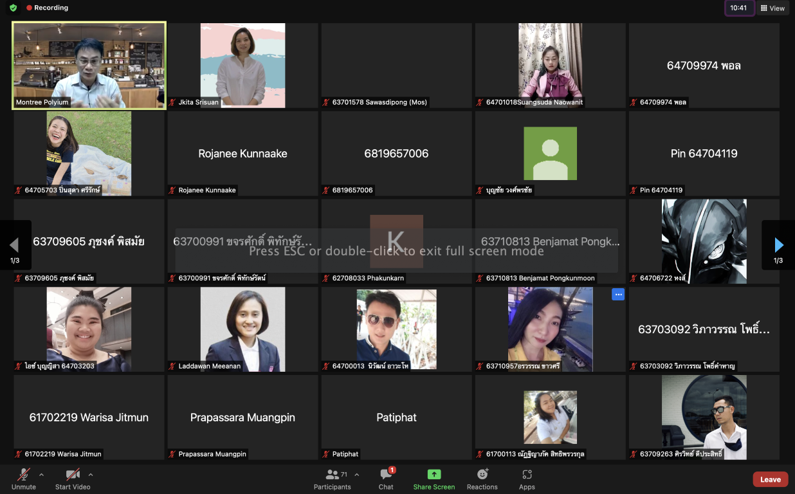Select the 63709263 participant photo
795x494 pixels.
[x=704, y=417]
